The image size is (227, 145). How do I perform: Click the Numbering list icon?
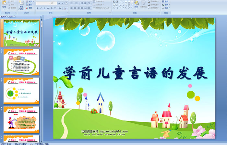pyautogui.click(x=77, y=3)
